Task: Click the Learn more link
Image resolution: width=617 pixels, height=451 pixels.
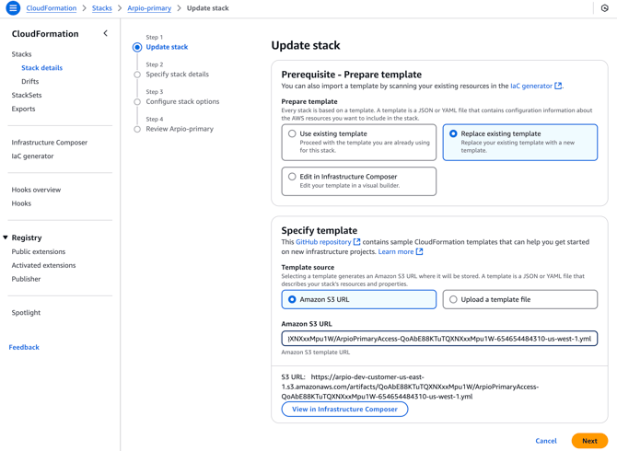Action: pyautogui.click(x=400, y=251)
